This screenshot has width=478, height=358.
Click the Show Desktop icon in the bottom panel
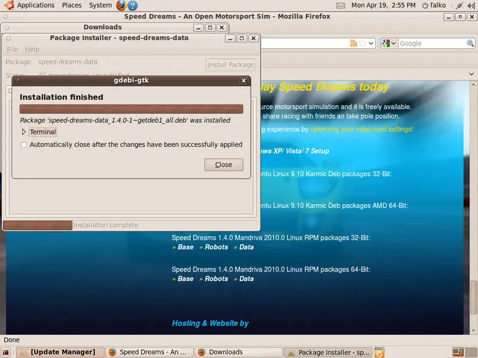[x=6, y=352]
